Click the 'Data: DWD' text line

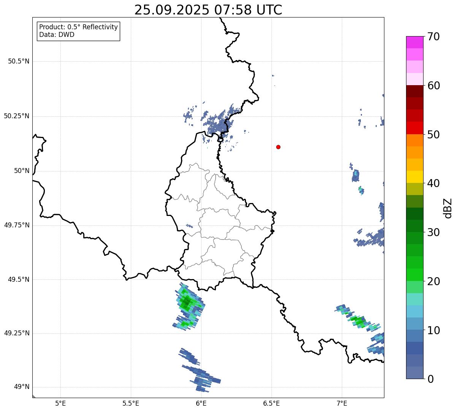coord(57,35)
